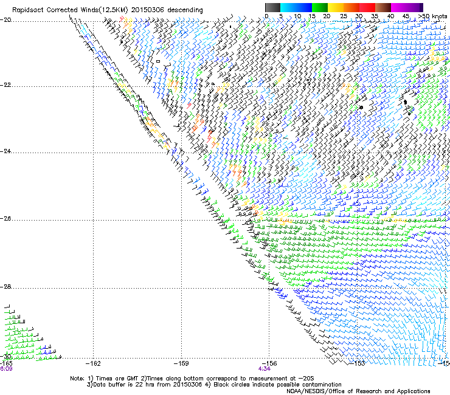This screenshot has height=395, width=450.
Task: Click the 'NOAA/NESDIS/Office of Research and Applications' credit
Action: tap(358, 391)
